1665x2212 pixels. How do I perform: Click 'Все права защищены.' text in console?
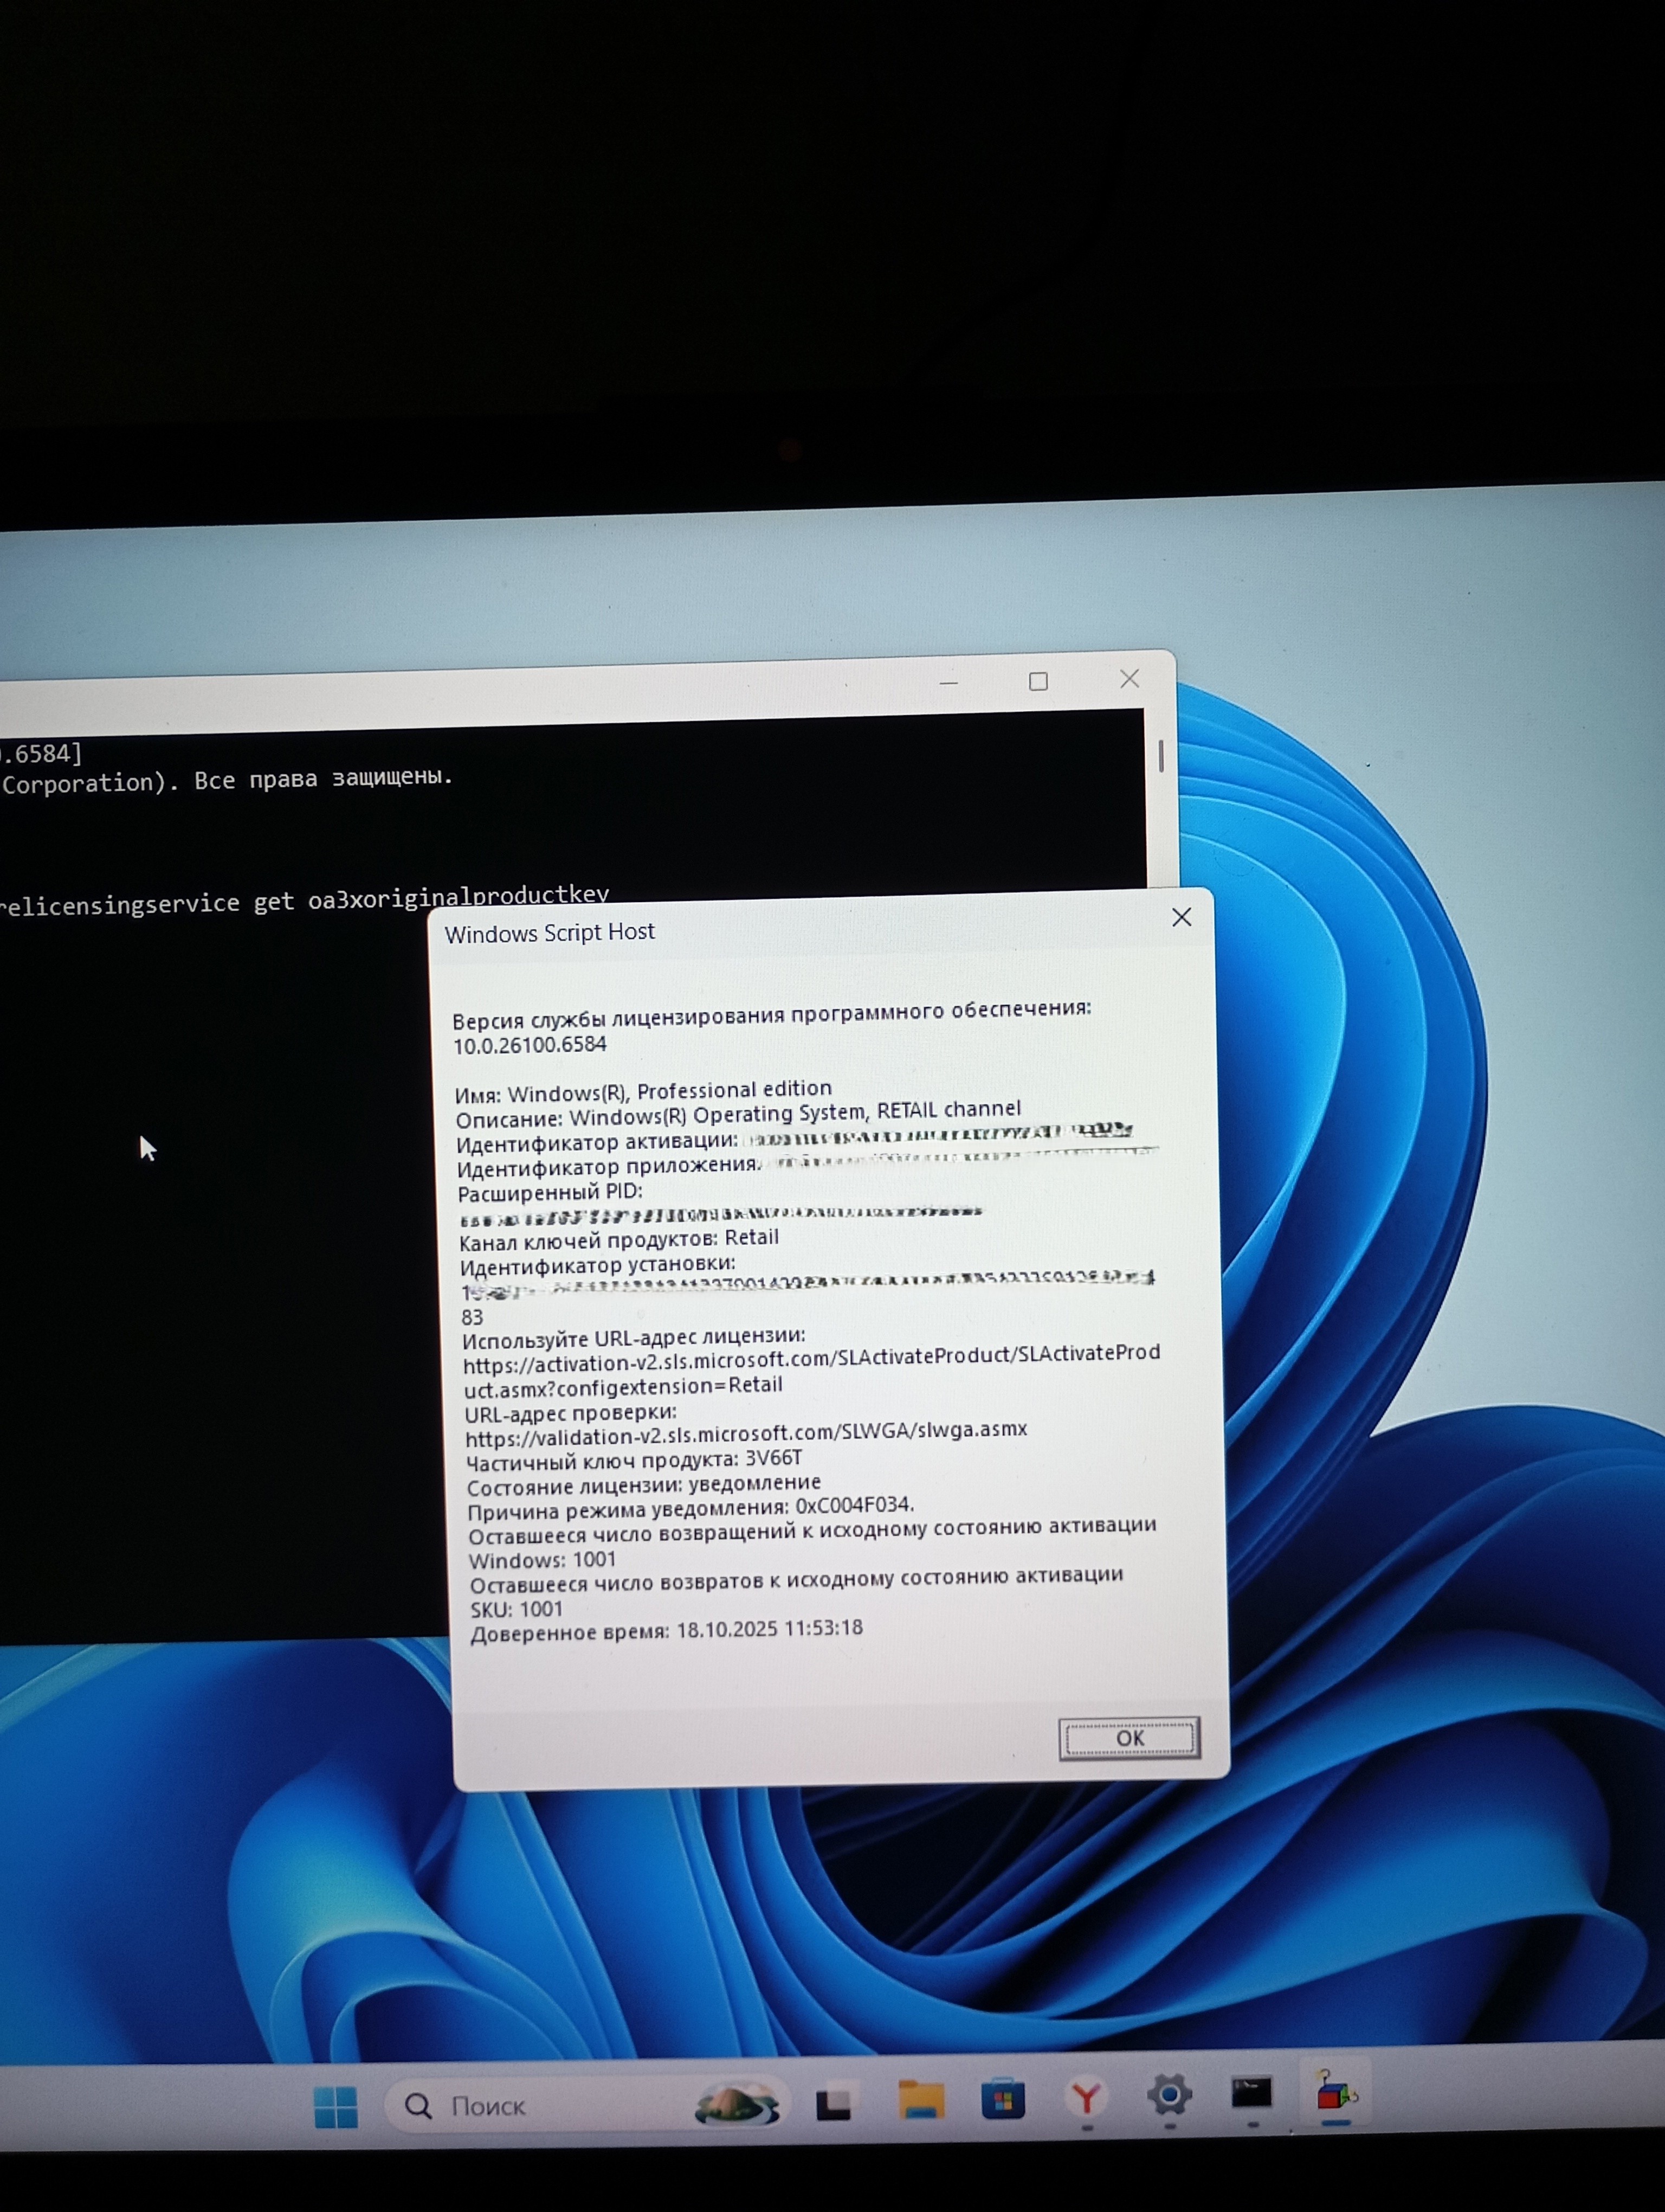pyautogui.click(x=324, y=779)
